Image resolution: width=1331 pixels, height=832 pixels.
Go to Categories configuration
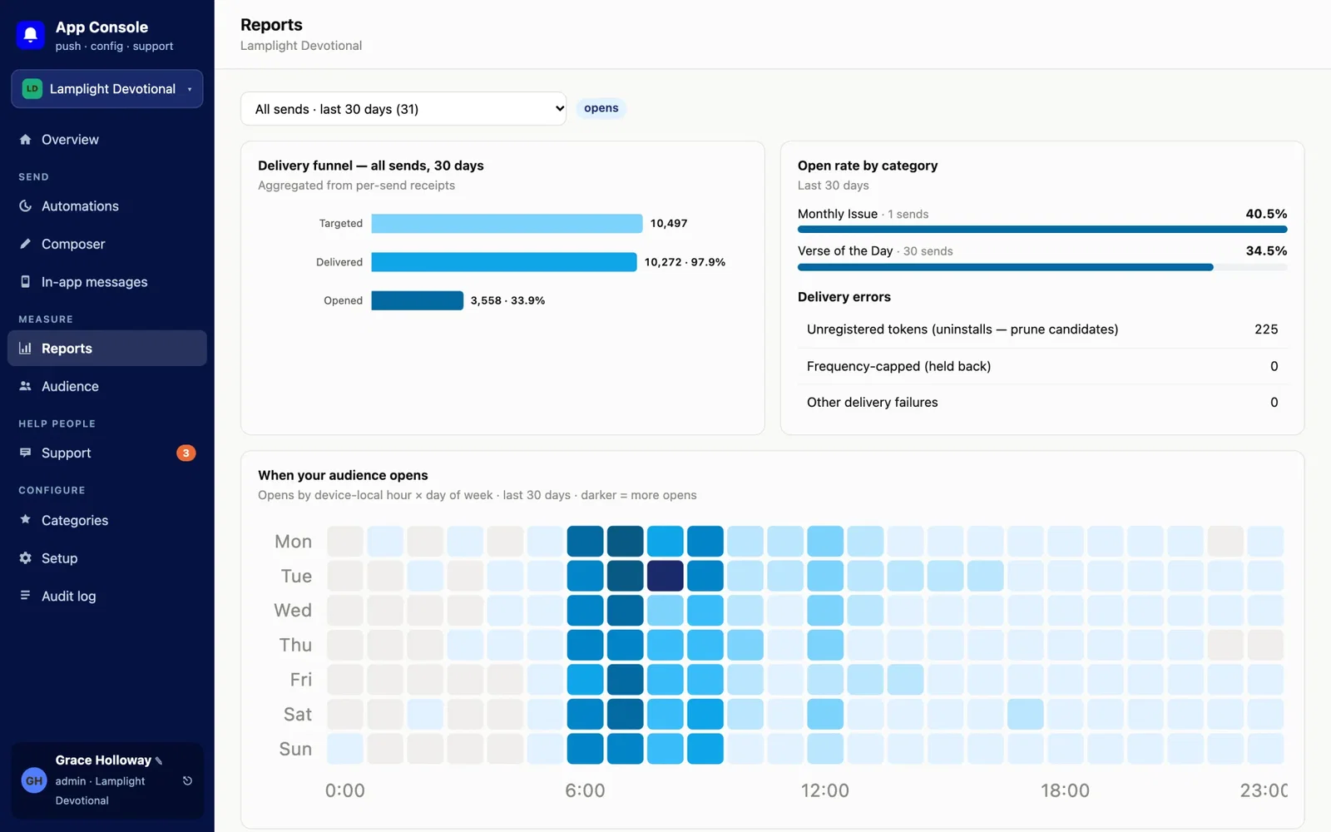tap(107, 520)
